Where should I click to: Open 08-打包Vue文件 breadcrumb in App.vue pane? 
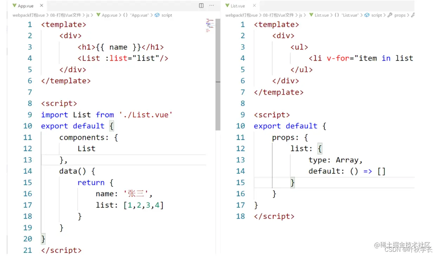(x=66, y=15)
